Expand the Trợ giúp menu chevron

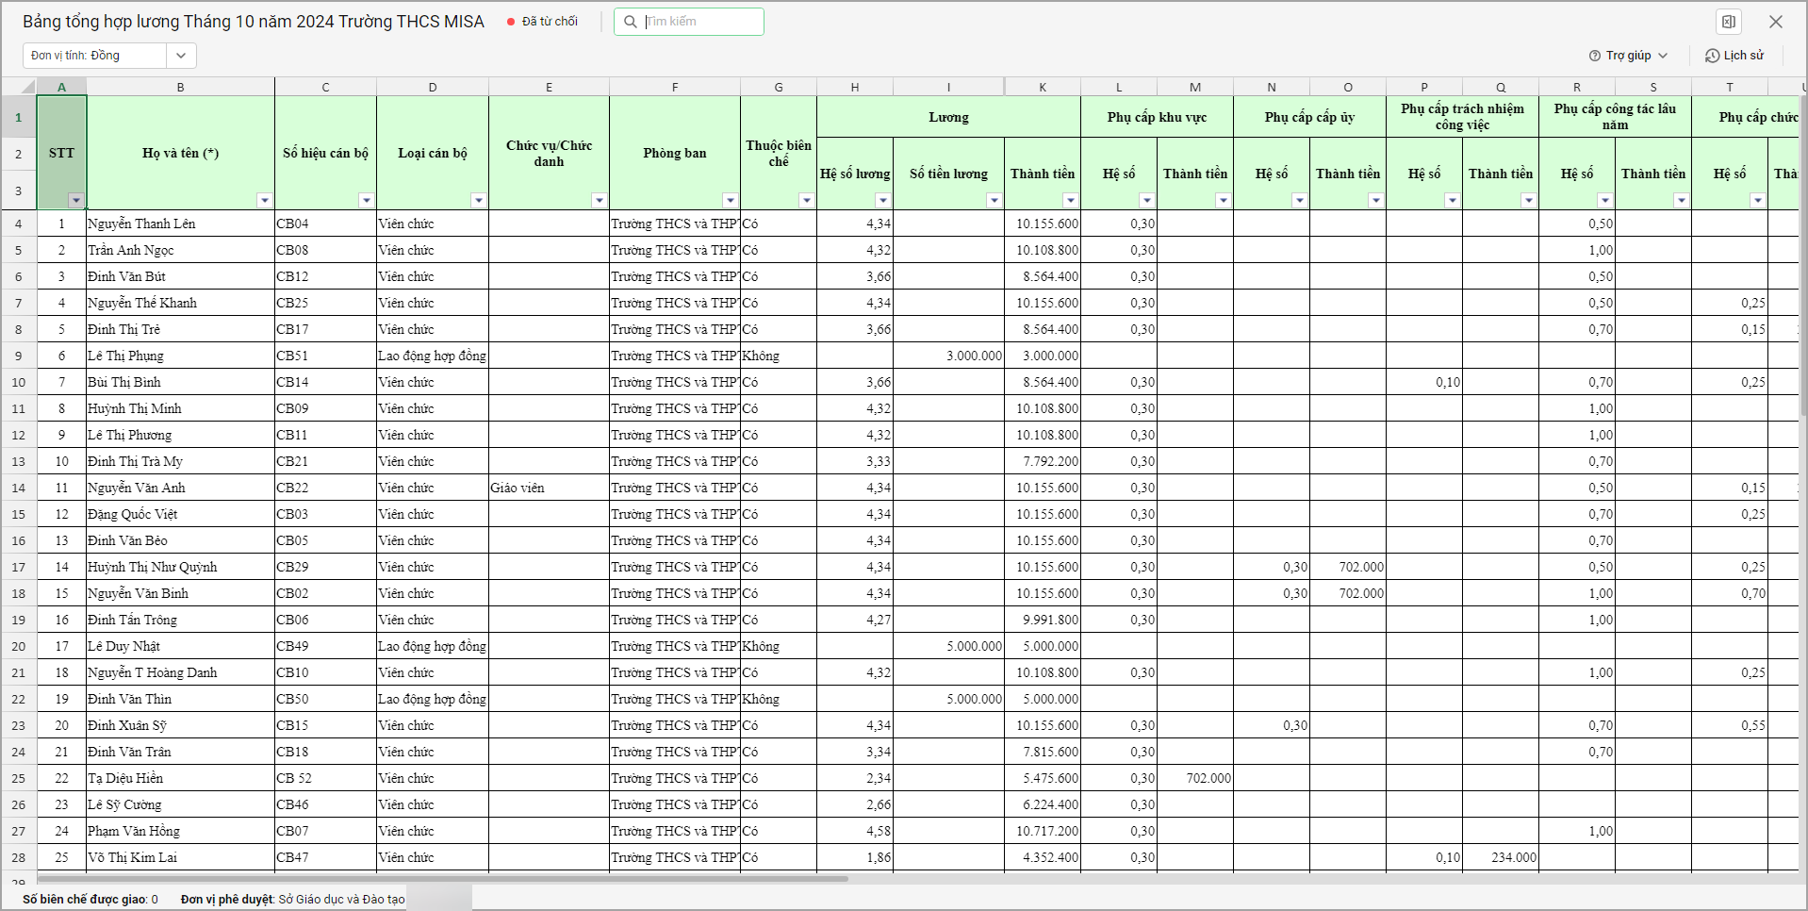(x=1663, y=56)
